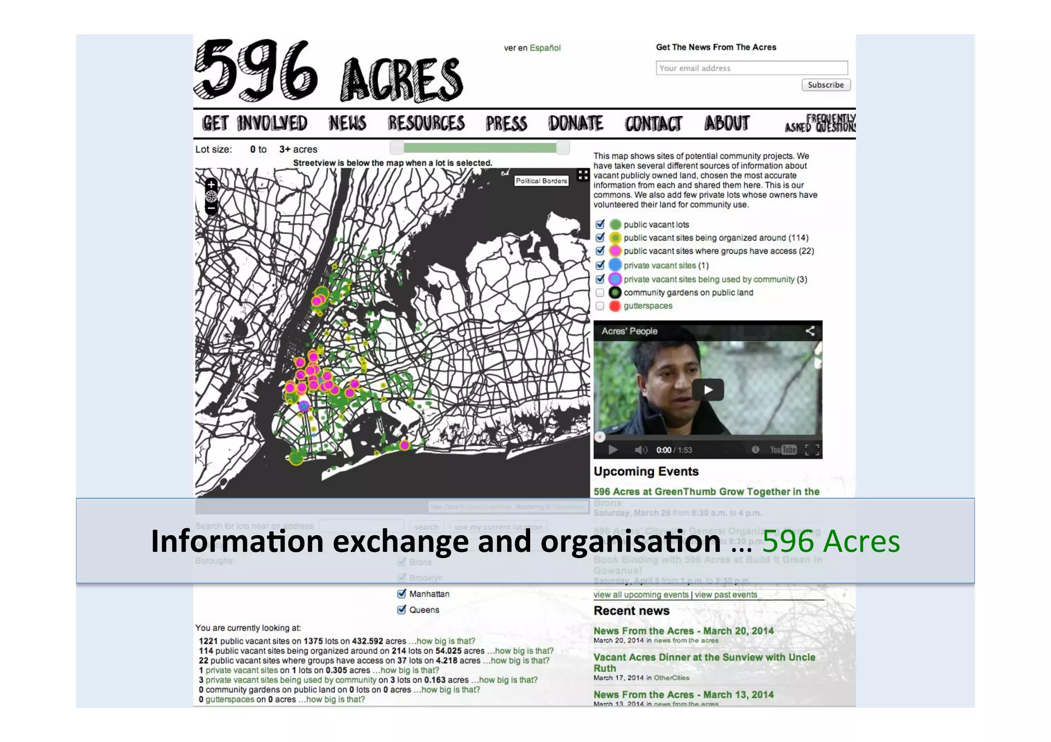Click the green public vacant lots legend dot

point(615,225)
